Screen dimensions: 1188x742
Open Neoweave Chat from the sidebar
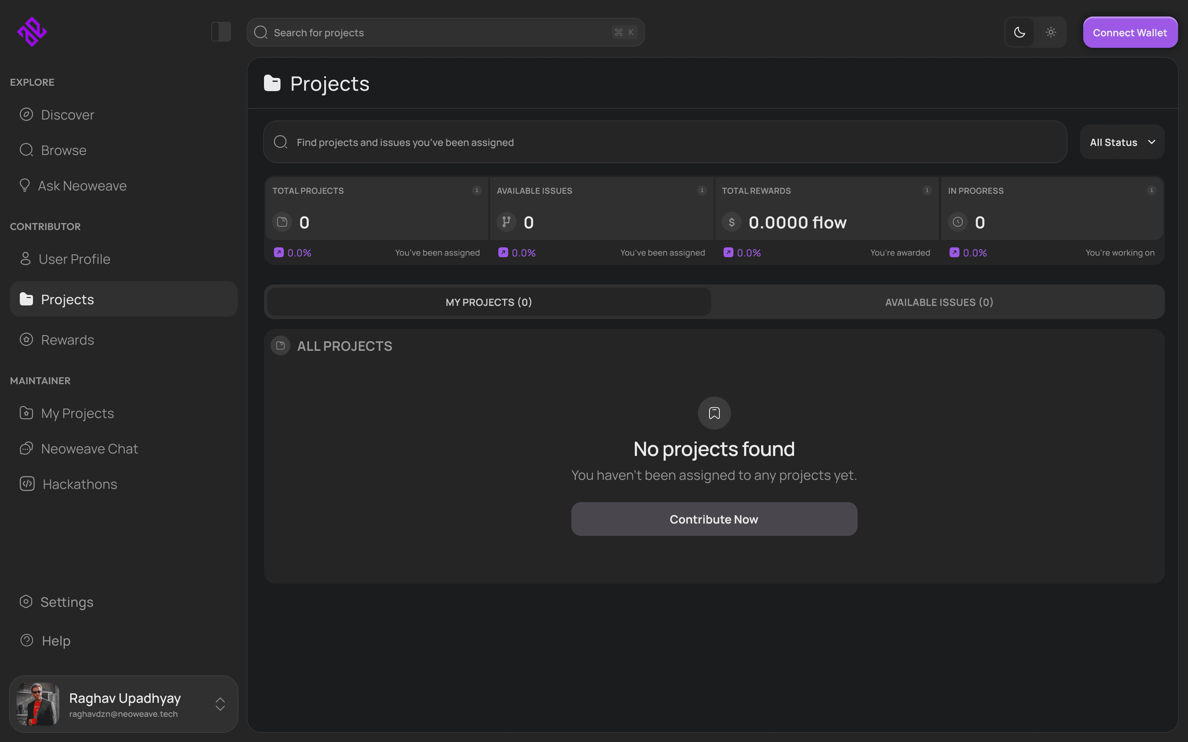pos(90,449)
